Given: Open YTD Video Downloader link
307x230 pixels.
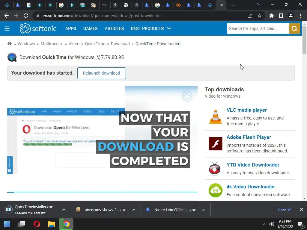Looking at the screenshot, I should pyautogui.click(x=253, y=165).
